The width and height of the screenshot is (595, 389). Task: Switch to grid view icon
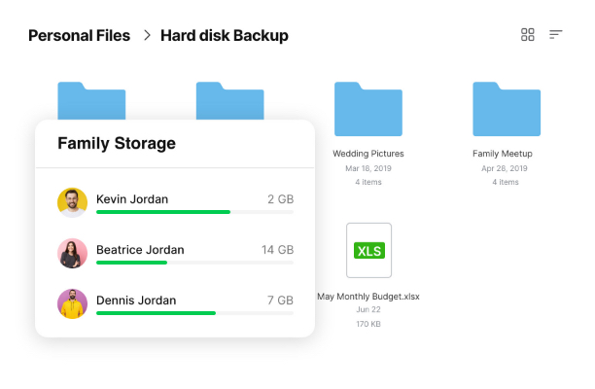[528, 35]
